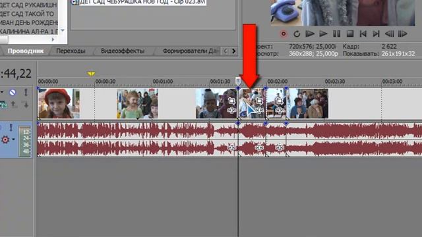This screenshot has height=237, width=422.
Task: Open Event Pan/Crop on clip under cursor
Action: point(259,101)
